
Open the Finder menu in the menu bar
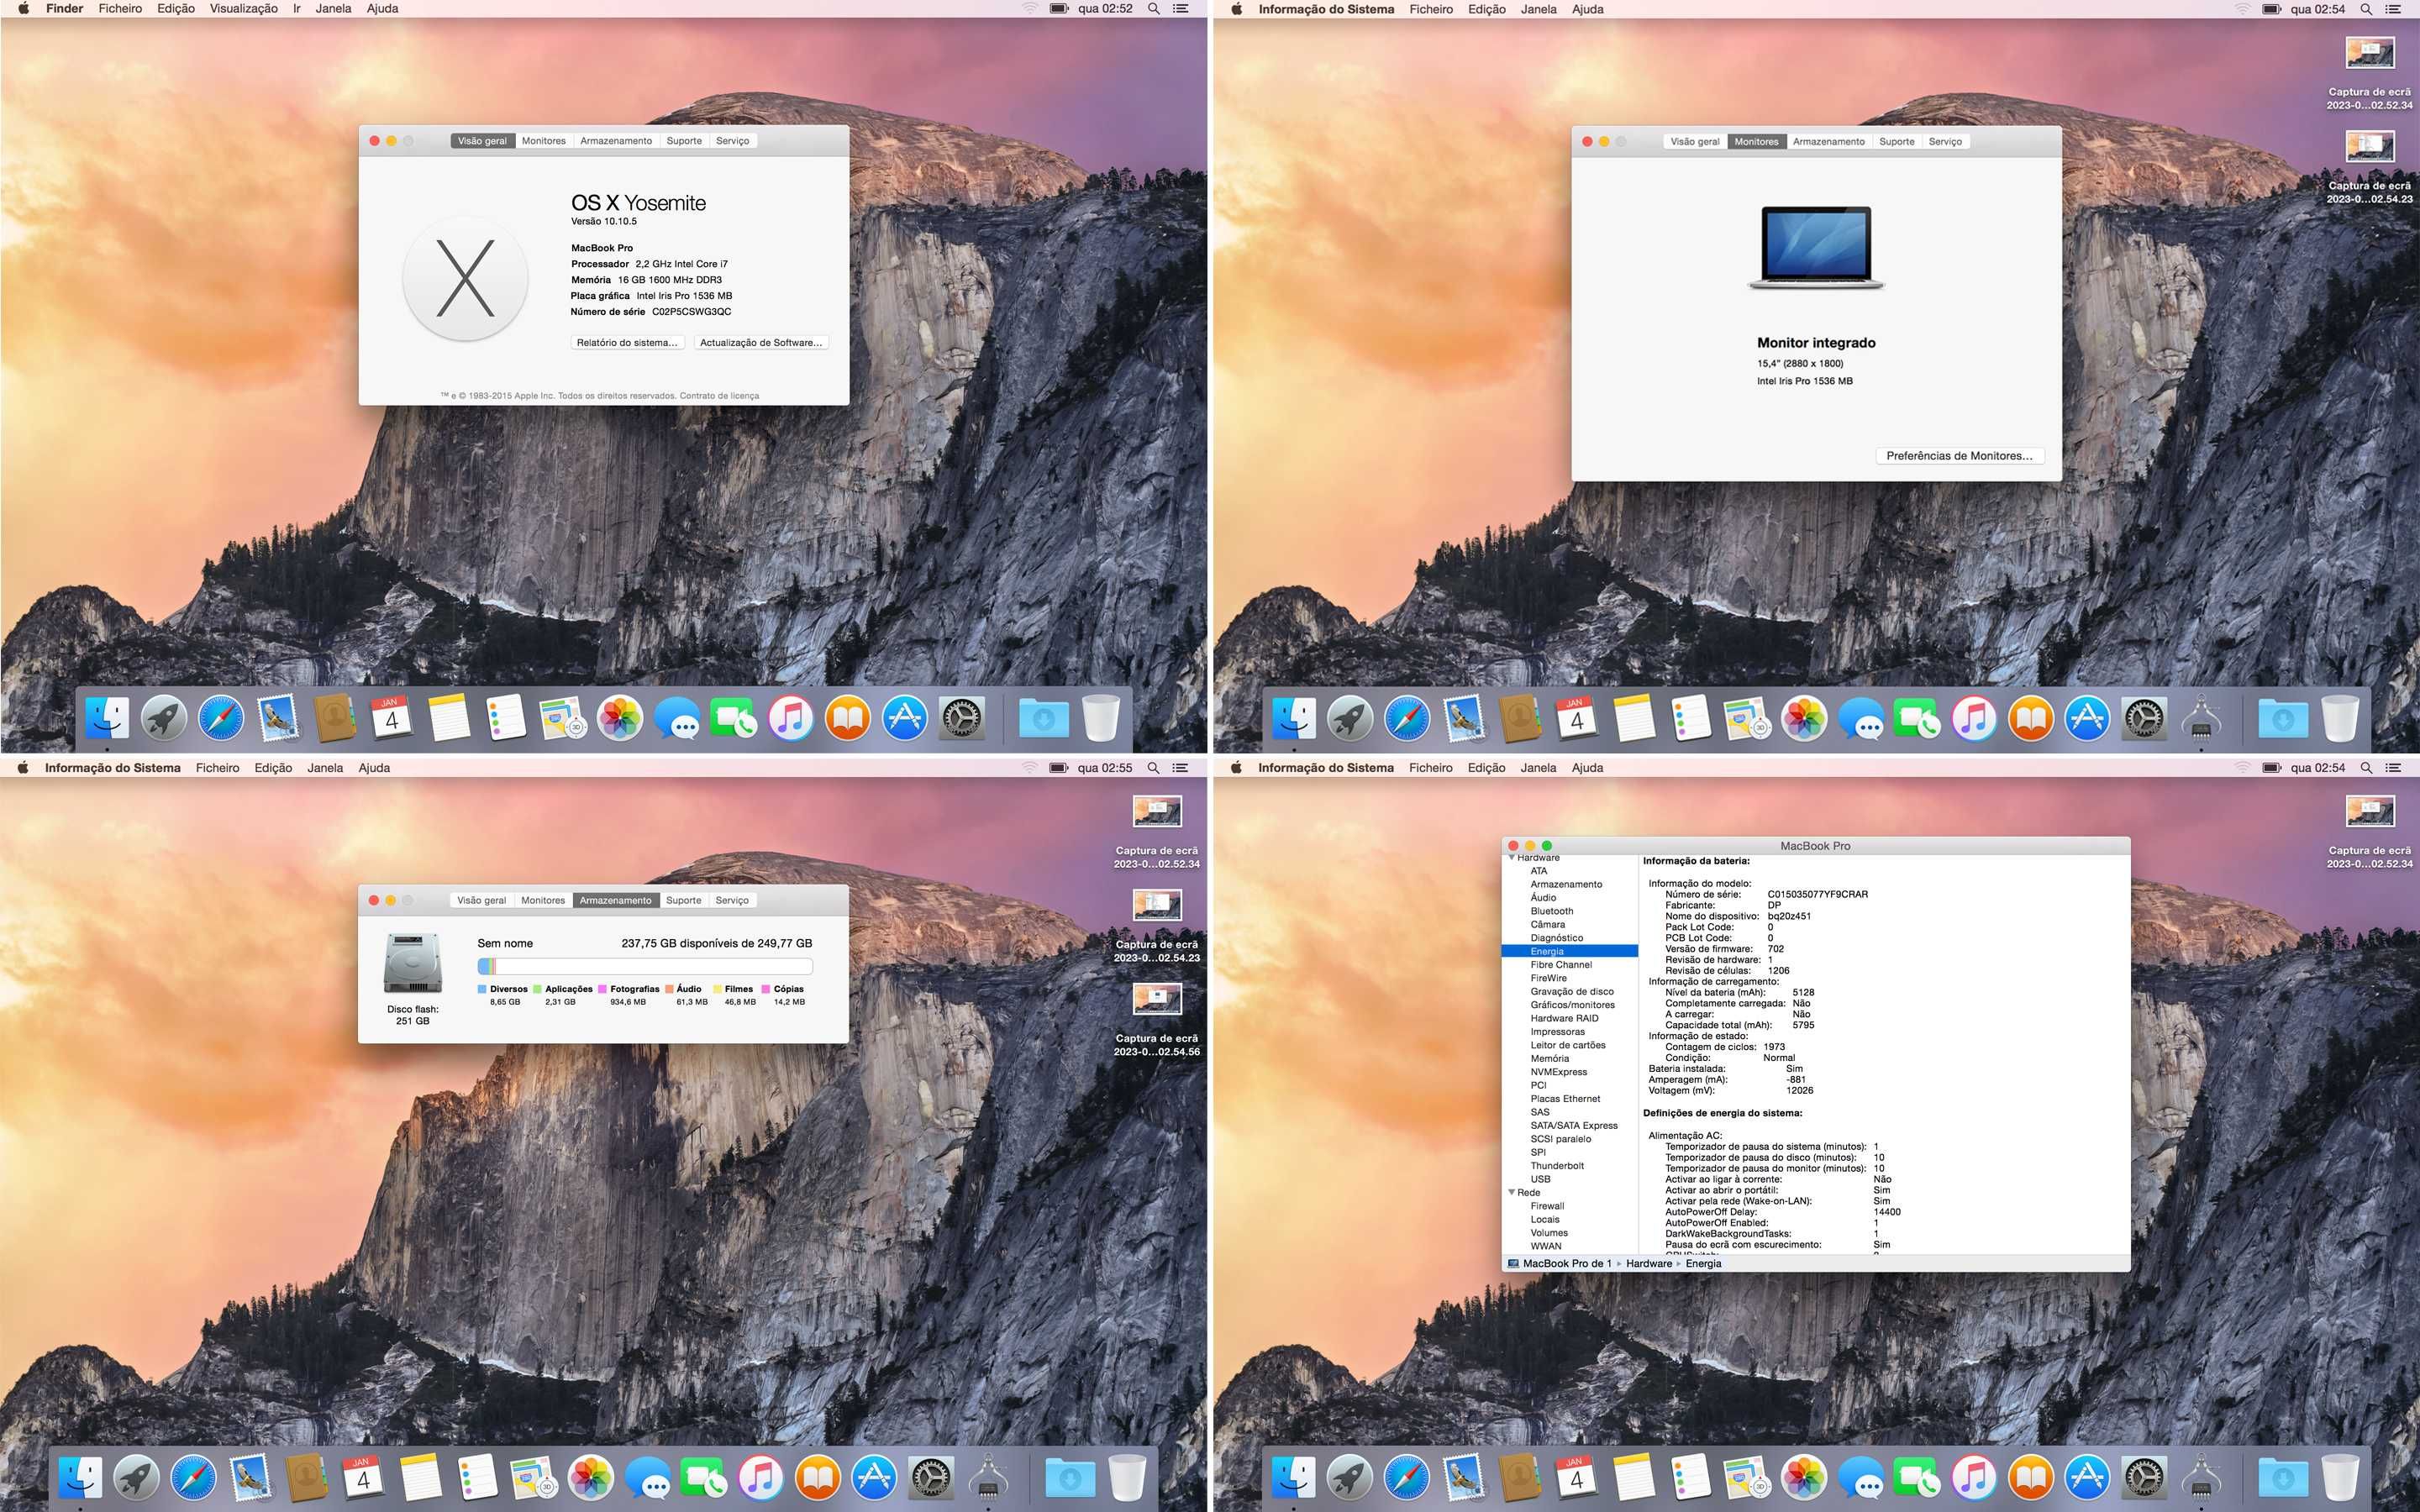pos(65,9)
